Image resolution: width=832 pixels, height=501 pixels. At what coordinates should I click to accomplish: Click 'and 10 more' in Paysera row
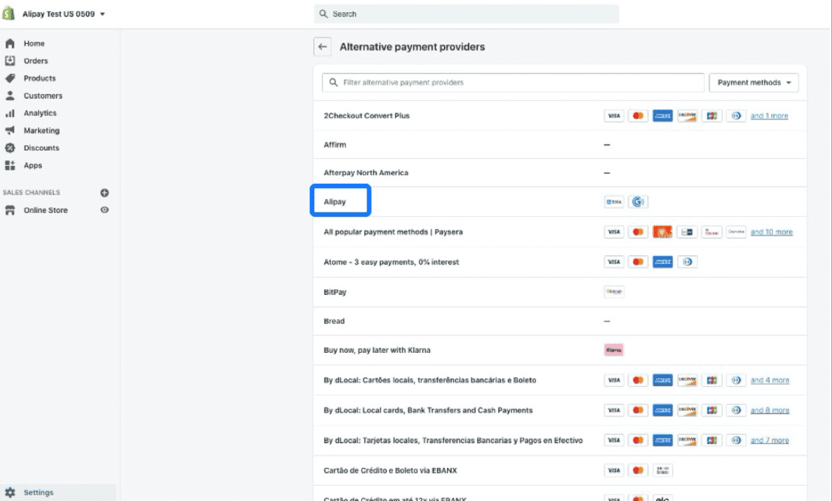click(772, 232)
